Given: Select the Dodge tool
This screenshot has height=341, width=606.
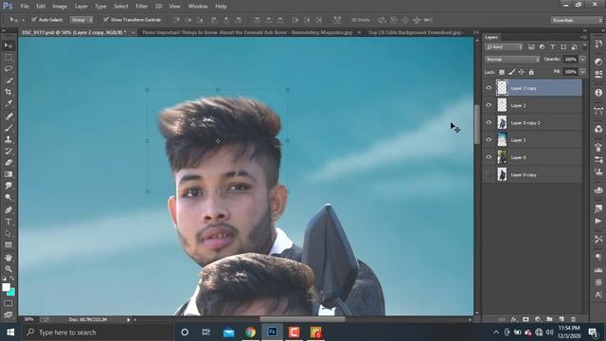Looking at the screenshot, I should tap(9, 197).
